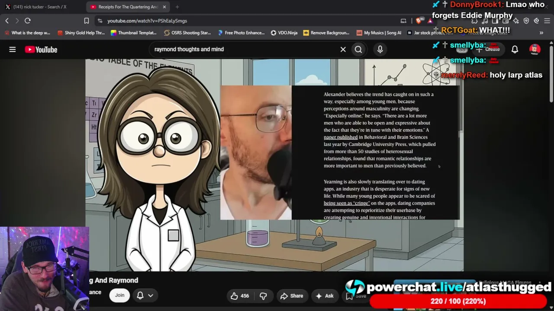Open Brave Rewards triangle icon
Image resolution: width=554 pixels, height=311 pixels.
pyautogui.click(x=430, y=21)
